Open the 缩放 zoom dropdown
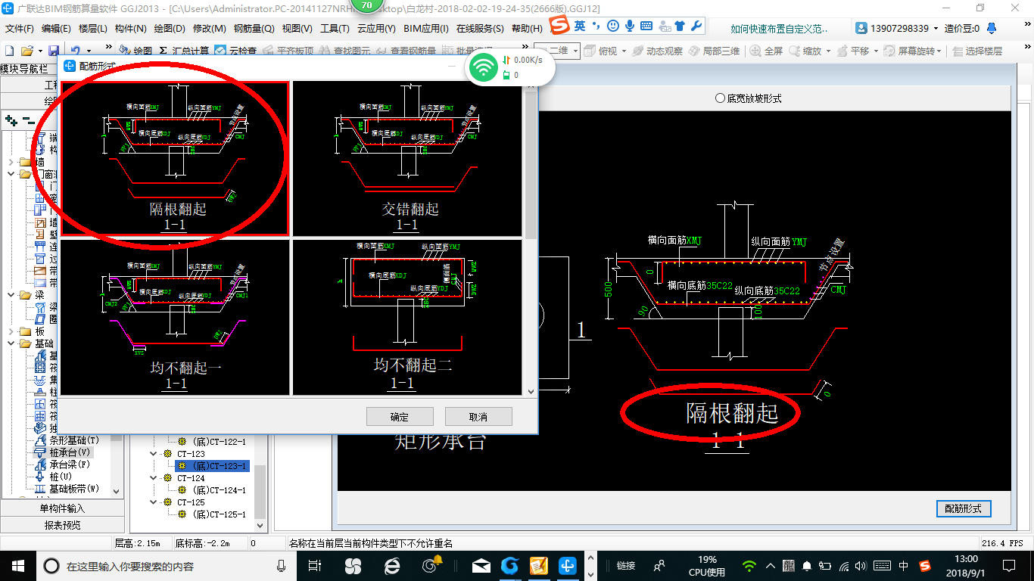The width and height of the screenshot is (1034, 581). click(828, 51)
